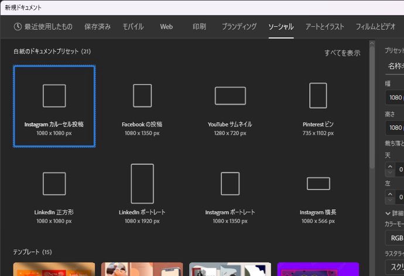The width and height of the screenshot is (404, 276).
Task: Open the raster effects dropdown
Action: tap(395, 267)
